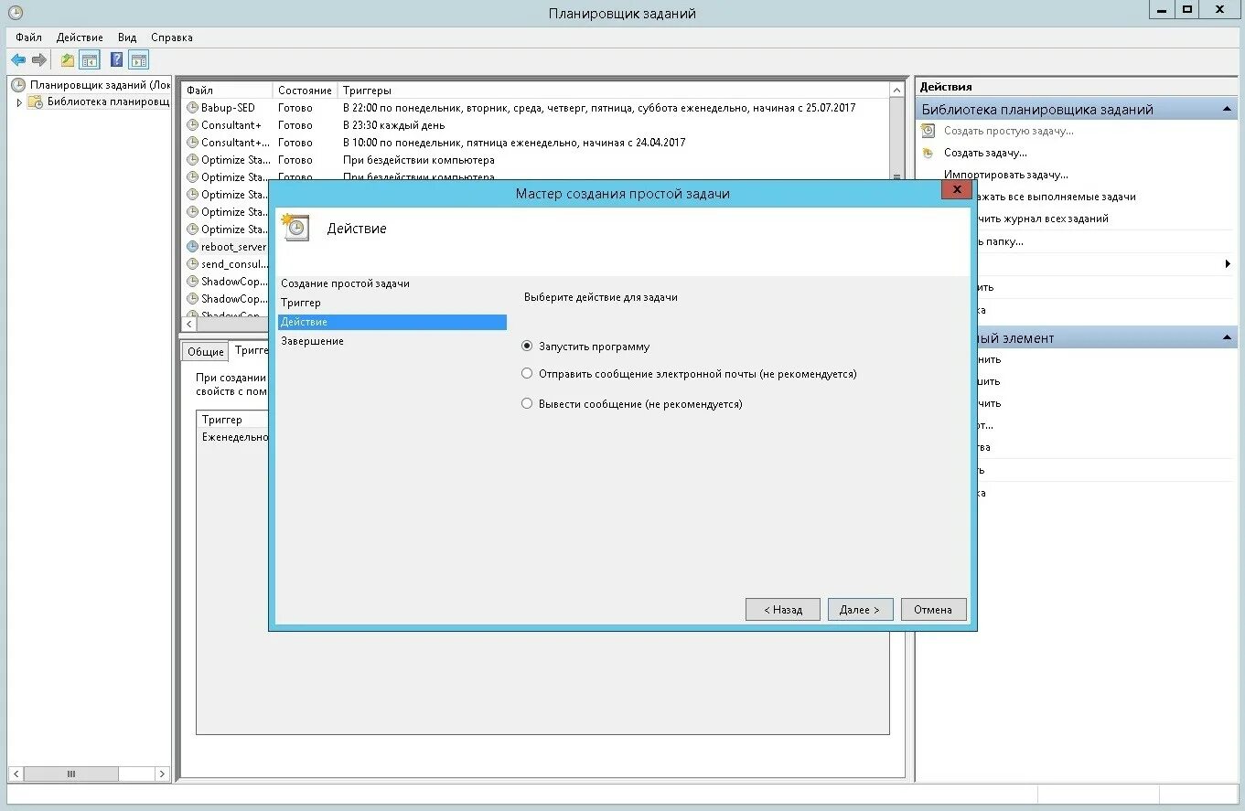Click 'В 23:30 каждый день' trigger text
This screenshot has height=811, width=1245.
click(x=393, y=125)
